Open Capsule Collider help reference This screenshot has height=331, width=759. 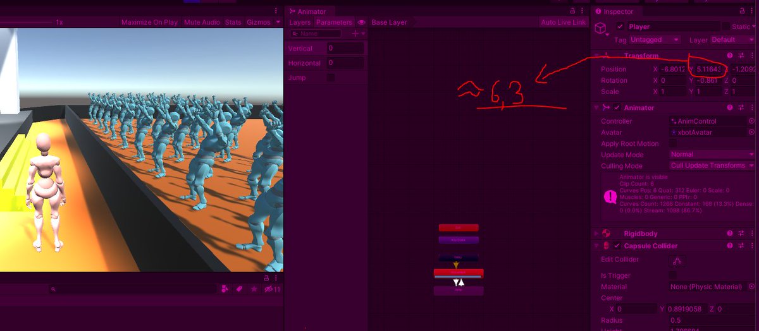pyautogui.click(x=730, y=246)
